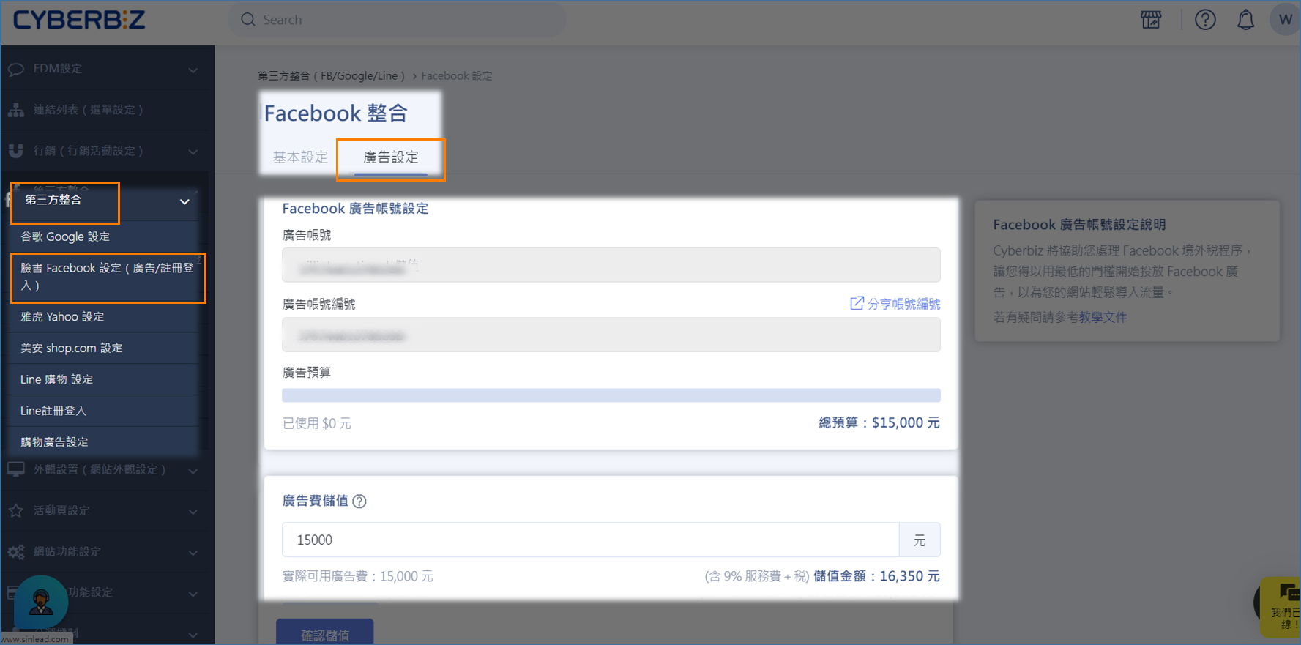Image resolution: width=1301 pixels, height=645 pixels.
Task: Click the 行銷 magnet icon
Action: pyautogui.click(x=16, y=151)
